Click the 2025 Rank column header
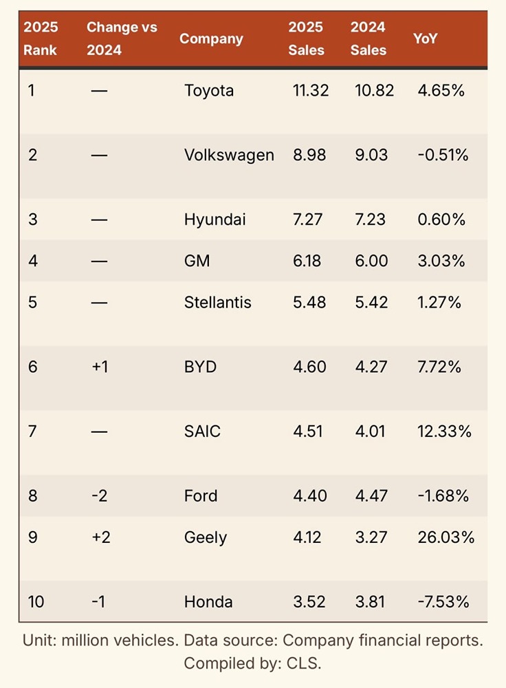The width and height of the screenshot is (506, 688). click(41, 39)
